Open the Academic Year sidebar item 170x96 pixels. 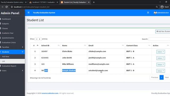pos(12,33)
